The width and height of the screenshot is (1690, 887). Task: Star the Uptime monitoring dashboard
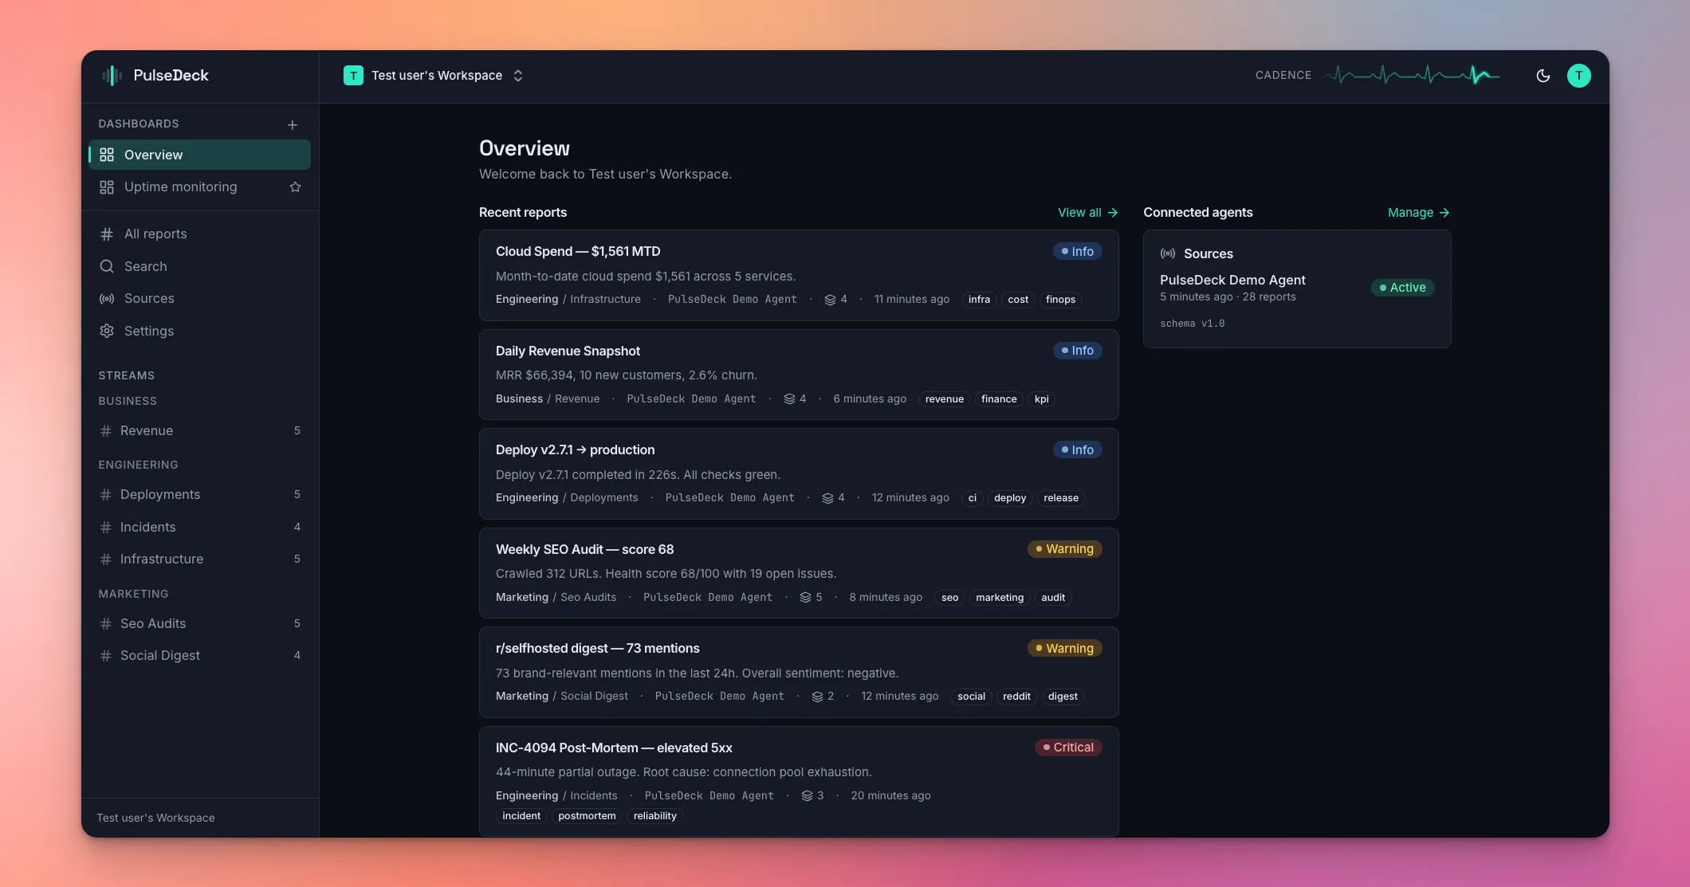click(x=295, y=186)
